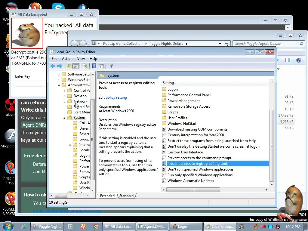Select Custom User Interface setting
The height and width of the screenshot is (231, 308).
[183, 152]
